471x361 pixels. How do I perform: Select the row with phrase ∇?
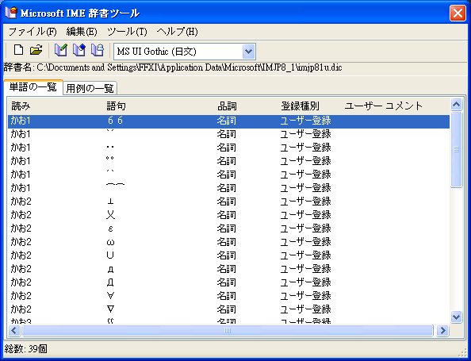click(x=228, y=309)
